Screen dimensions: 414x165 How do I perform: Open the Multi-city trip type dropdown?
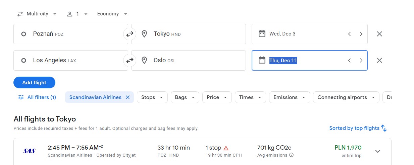point(37,14)
